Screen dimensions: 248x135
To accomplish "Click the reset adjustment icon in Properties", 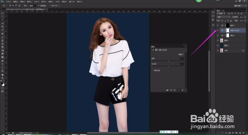I will tap(174, 90).
